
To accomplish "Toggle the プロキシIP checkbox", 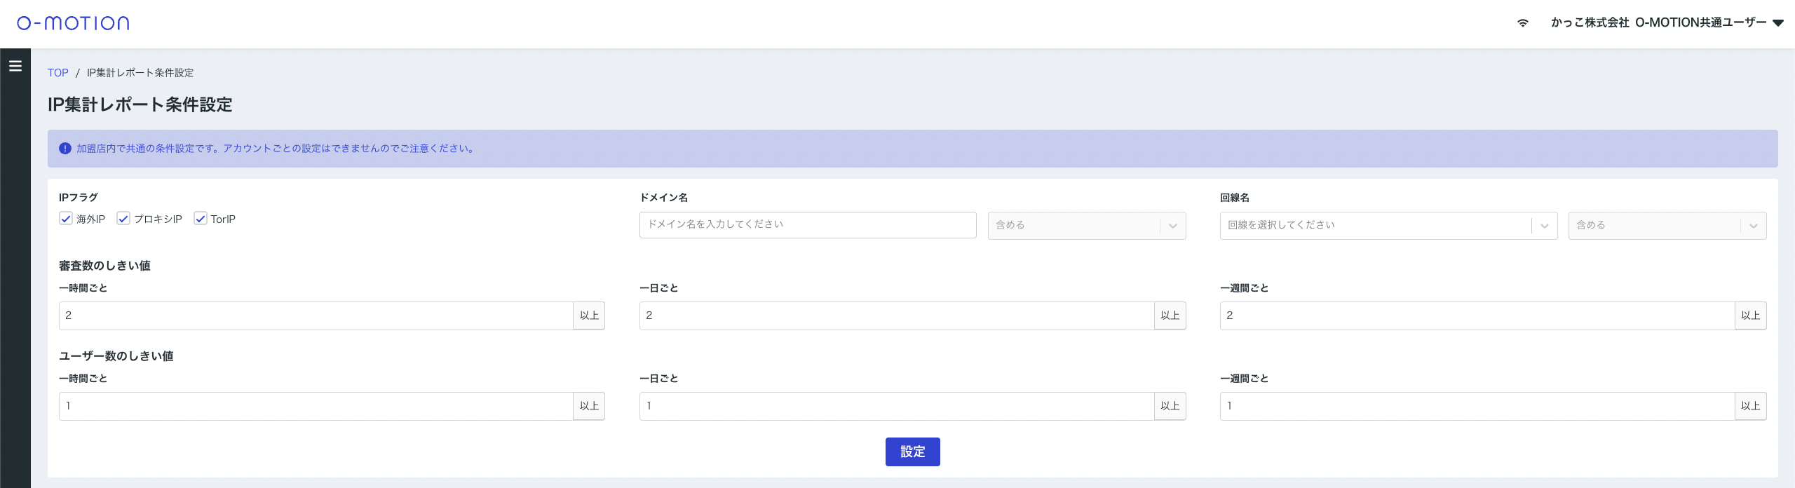I will point(123,219).
